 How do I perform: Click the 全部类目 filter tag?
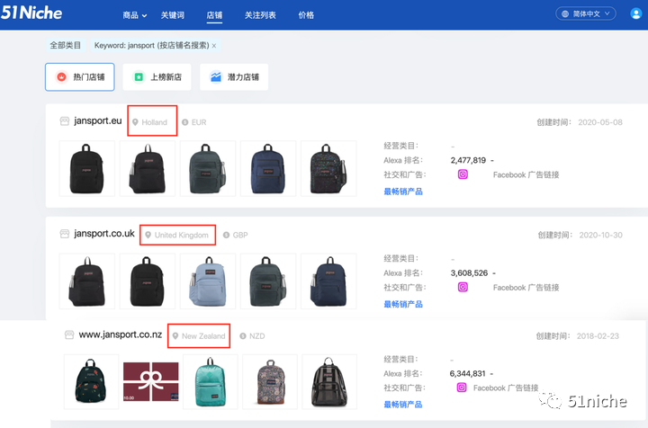pos(66,45)
